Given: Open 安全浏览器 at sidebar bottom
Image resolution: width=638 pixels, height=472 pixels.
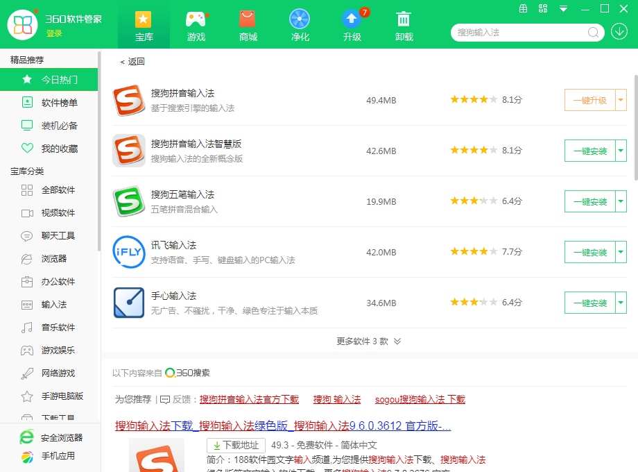Looking at the screenshot, I should (51, 437).
